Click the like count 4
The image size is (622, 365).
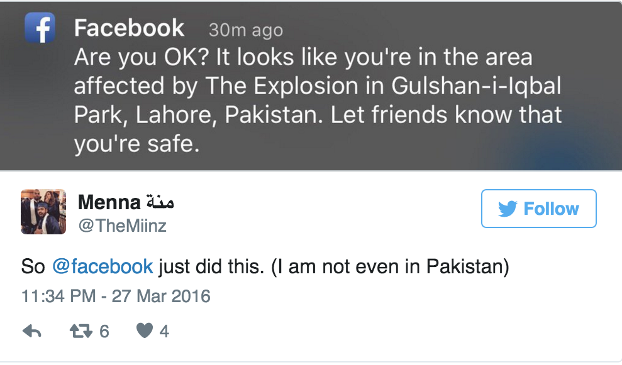164,331
